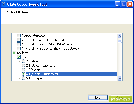Click the Next button
Screen dimensions: 134x104
98,98
